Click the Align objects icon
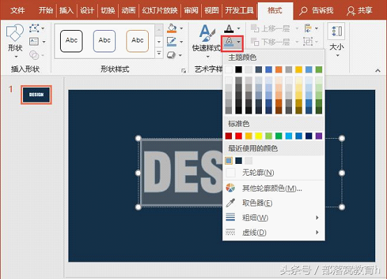Viewport: 387px width, 279px height. point(308,28)
